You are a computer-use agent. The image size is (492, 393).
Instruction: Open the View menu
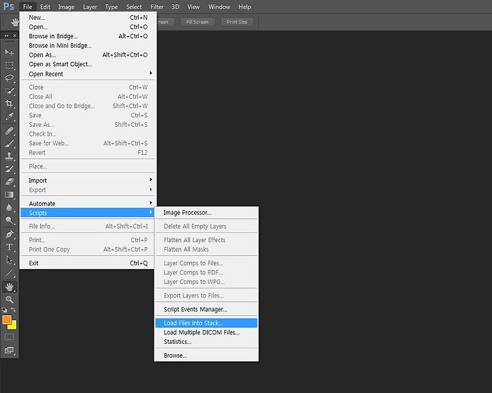tap(193, 7)
